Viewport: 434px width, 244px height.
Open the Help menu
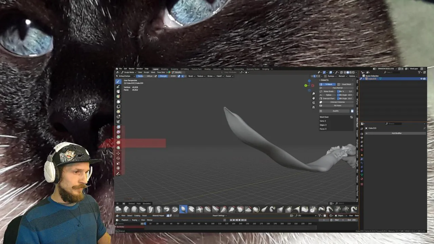coord(146,69)
